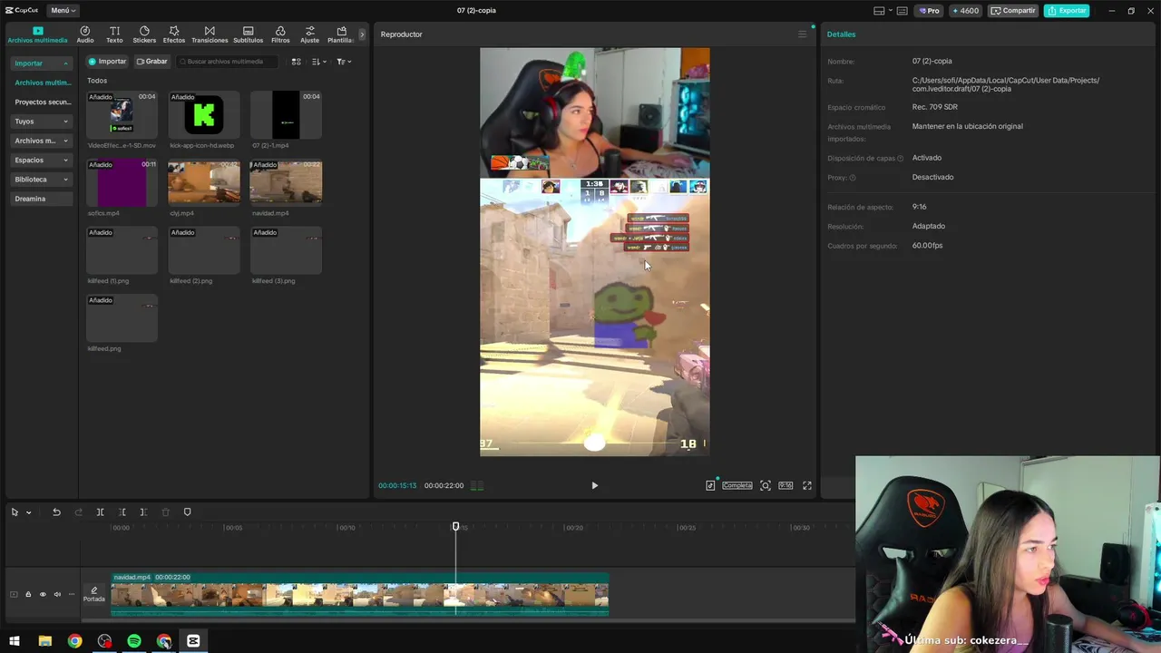The width and height of the screenshot is (1161, 653).
Task: Delete right of playhead
Action: coord(143,512)
